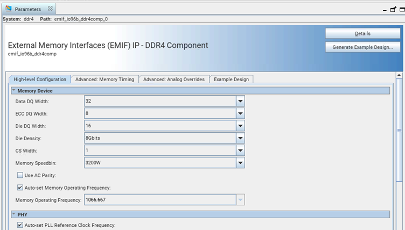This screenshot has width=405, height=230.
Task: Maximize the Parameters panel
Action: [x=402, y=9]
